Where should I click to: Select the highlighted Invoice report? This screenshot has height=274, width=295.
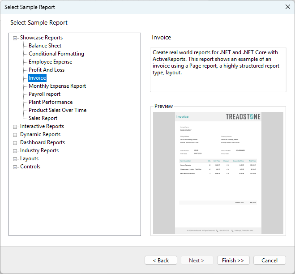[x=37, y=78]
